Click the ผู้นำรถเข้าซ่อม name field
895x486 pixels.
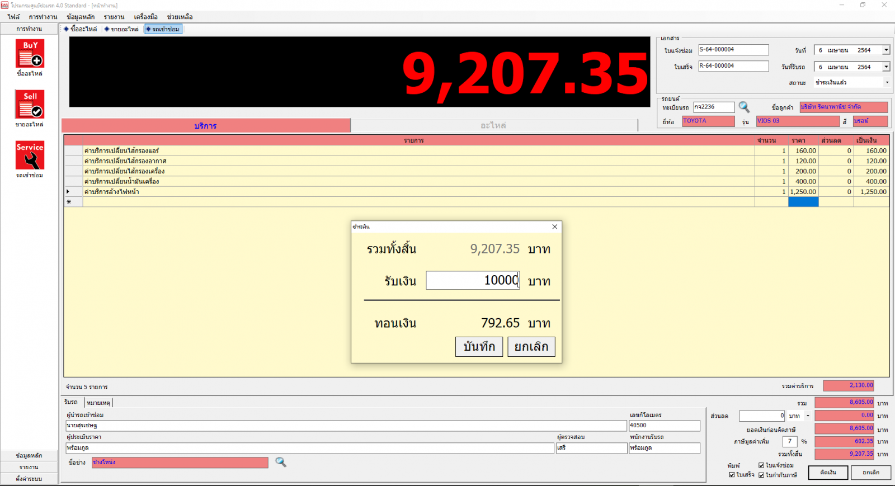coord(346,426)
